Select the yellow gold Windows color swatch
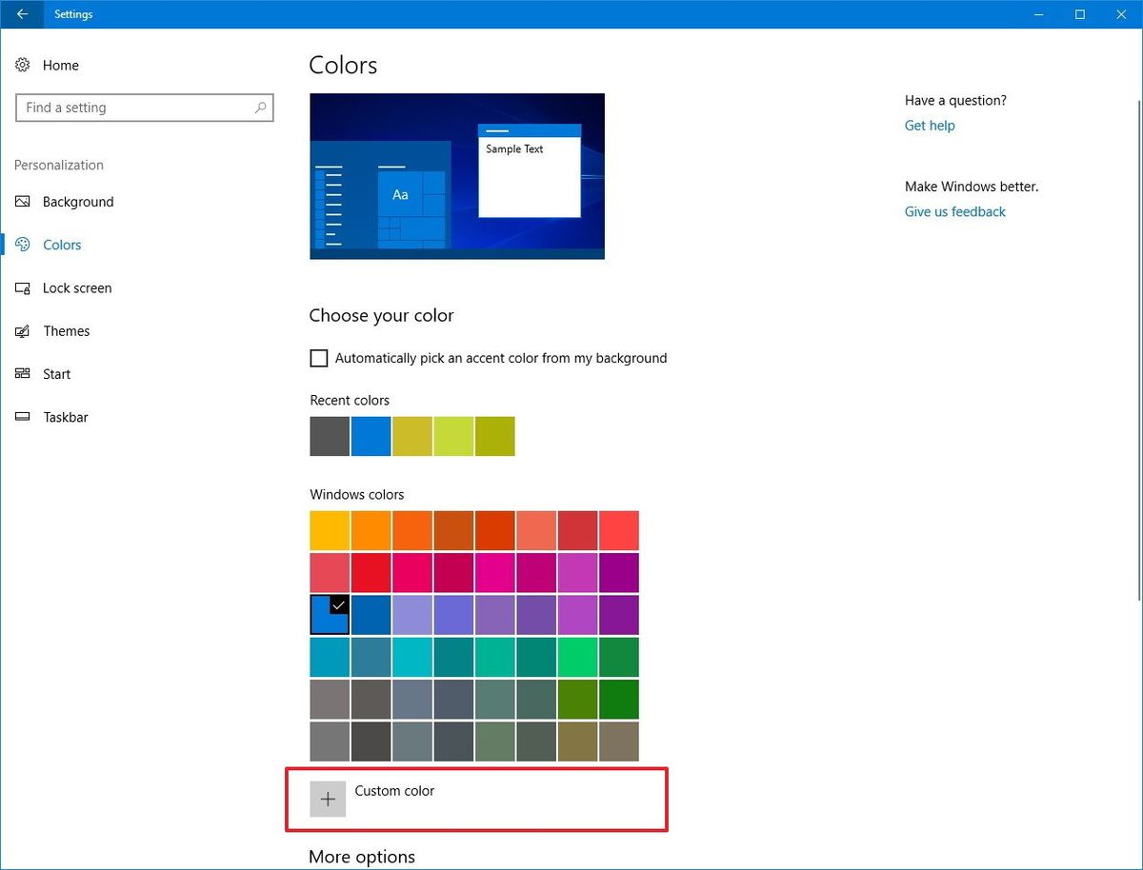Viewport: 1143px width, 870px height. pyautogui.click(x=330, y=531)
